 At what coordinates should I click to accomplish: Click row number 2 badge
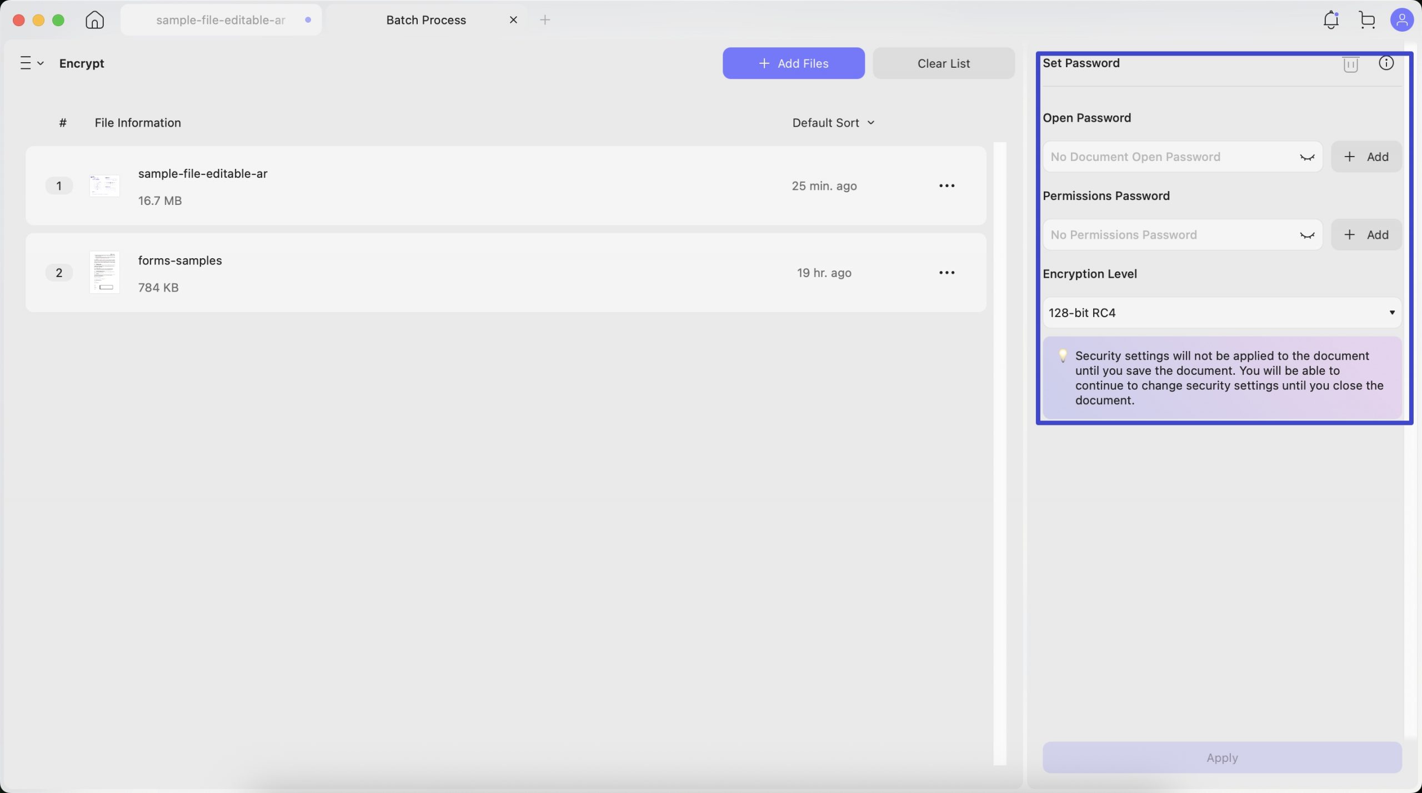[59, 273]
